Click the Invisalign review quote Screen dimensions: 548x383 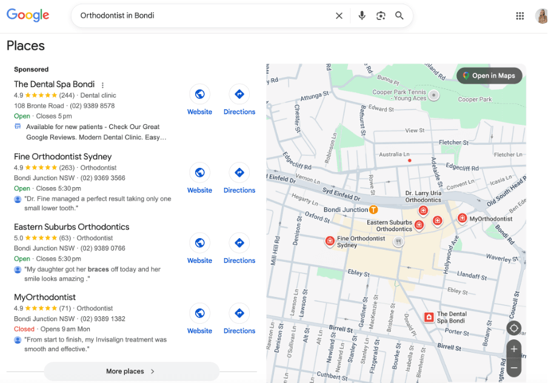95,344
